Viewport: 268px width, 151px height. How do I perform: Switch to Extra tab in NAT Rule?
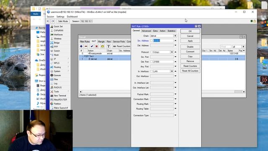[x=155, y=31]
